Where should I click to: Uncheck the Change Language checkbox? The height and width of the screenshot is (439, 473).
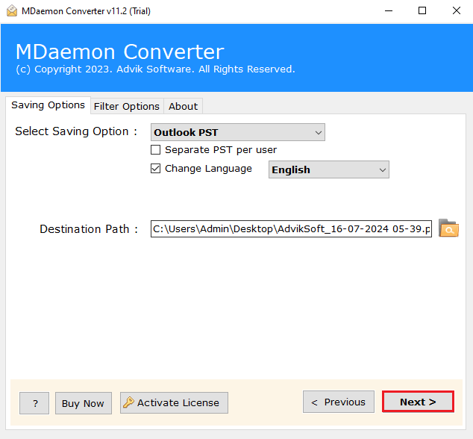[x=155, y=169]
